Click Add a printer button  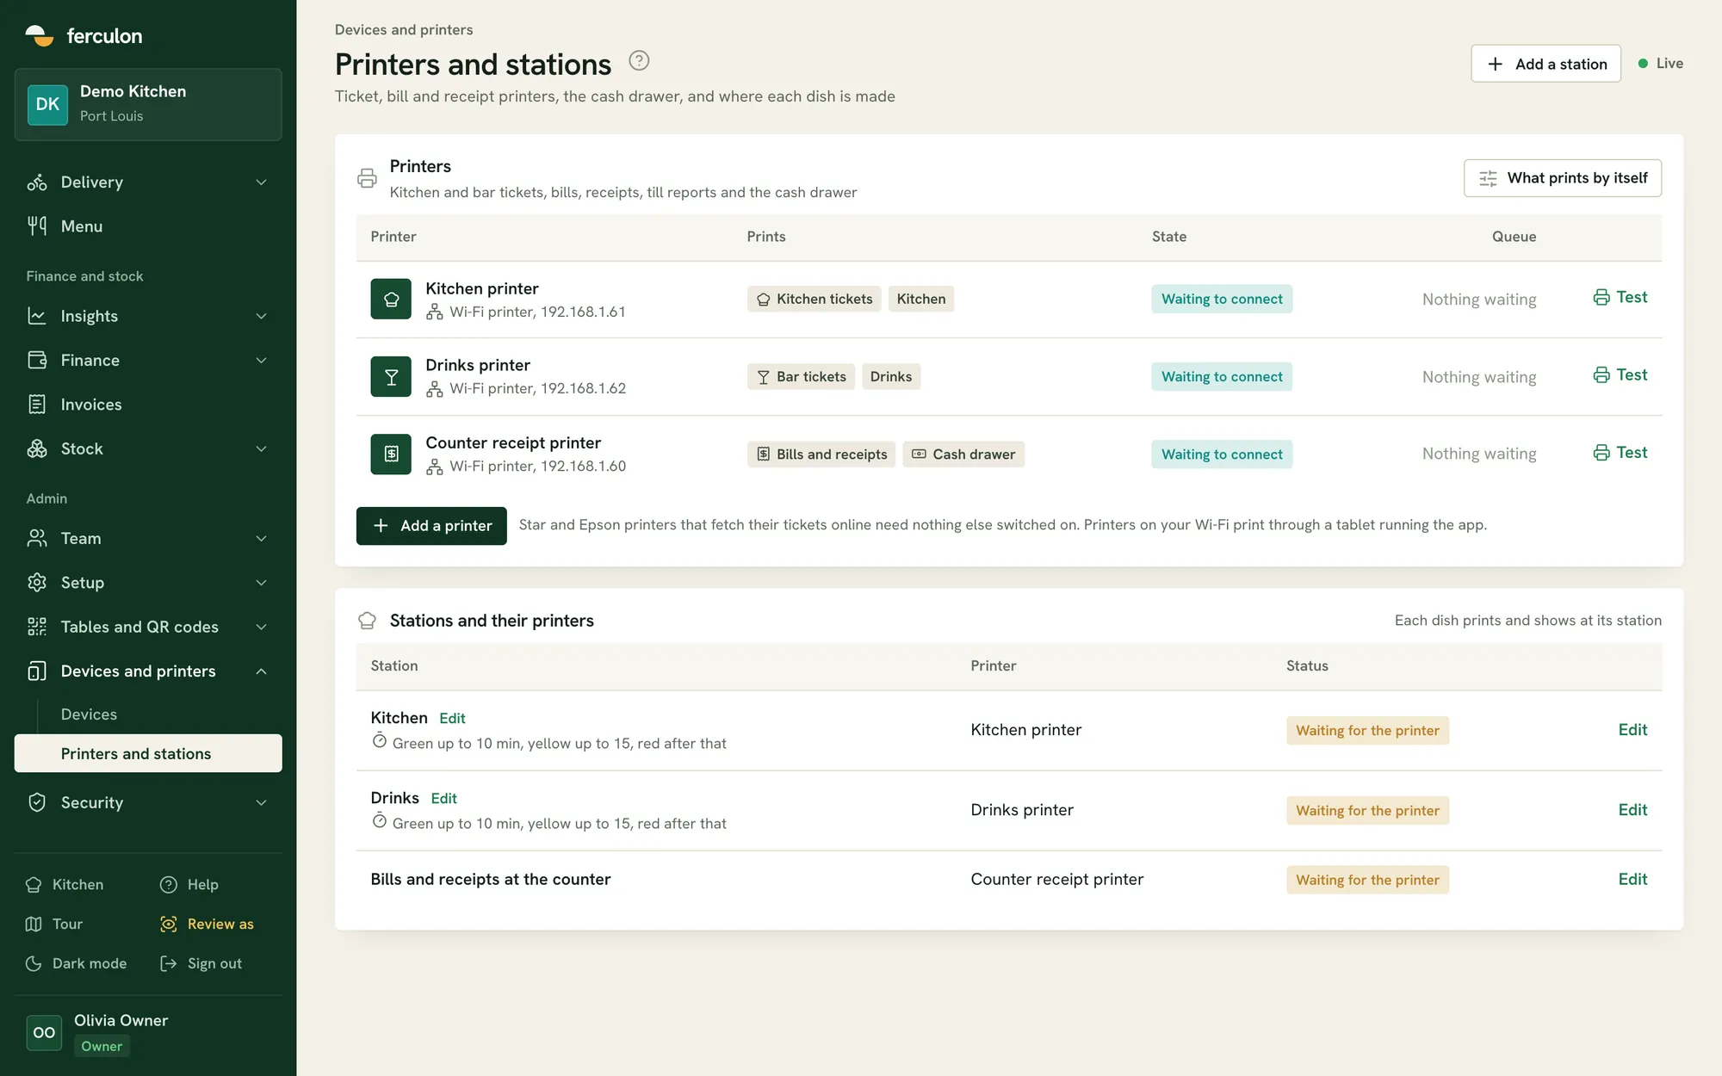pos(431,526)
